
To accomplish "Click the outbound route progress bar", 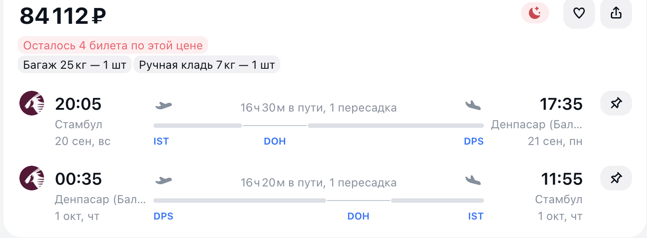I will point(319,126).
